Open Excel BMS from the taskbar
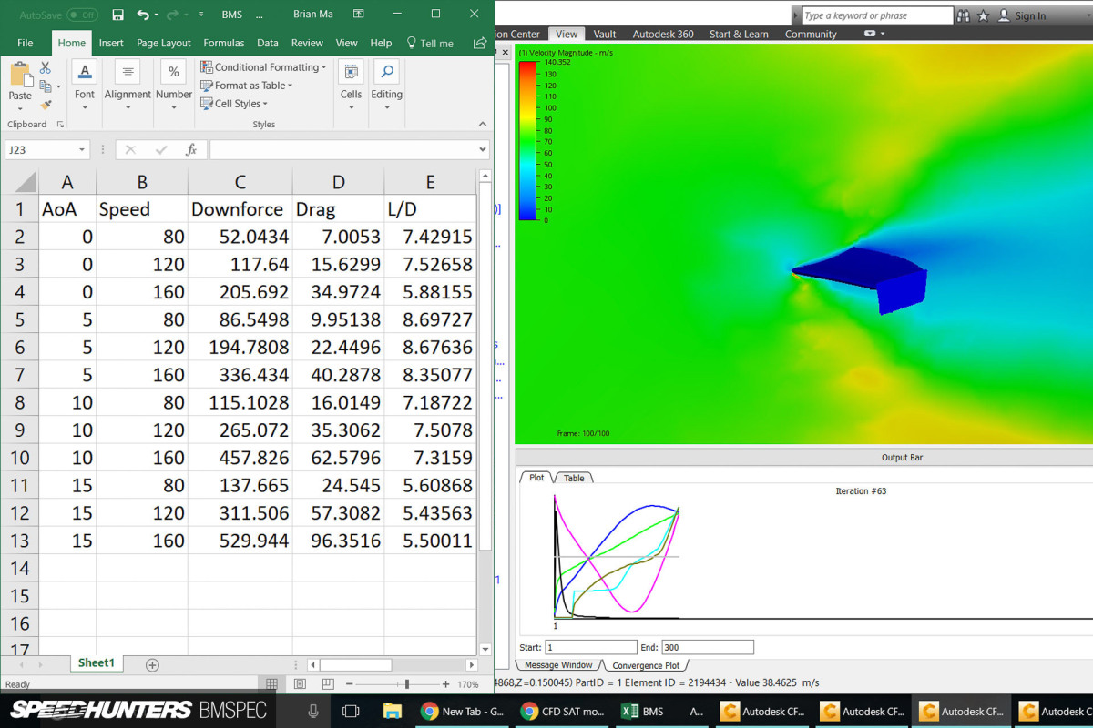Viewport: 1093px width, 728px height. [643, 711]
